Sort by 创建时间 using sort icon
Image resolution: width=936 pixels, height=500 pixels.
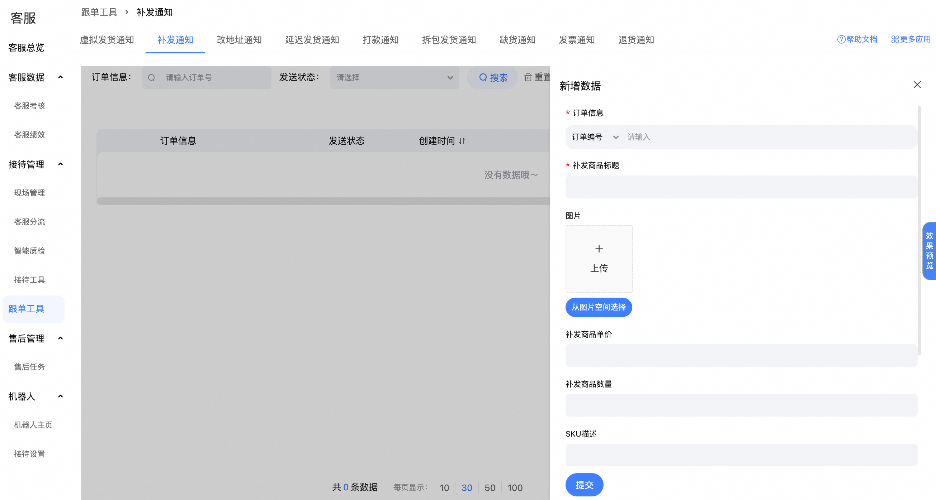pos(462,141)
